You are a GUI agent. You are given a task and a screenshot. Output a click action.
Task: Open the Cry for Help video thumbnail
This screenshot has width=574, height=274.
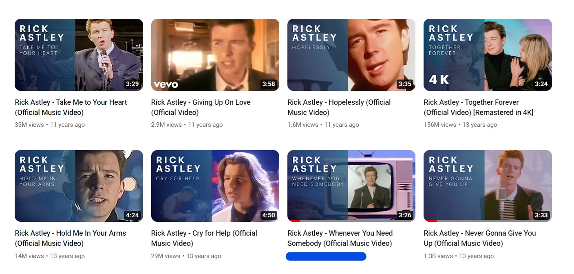point(215,186)
